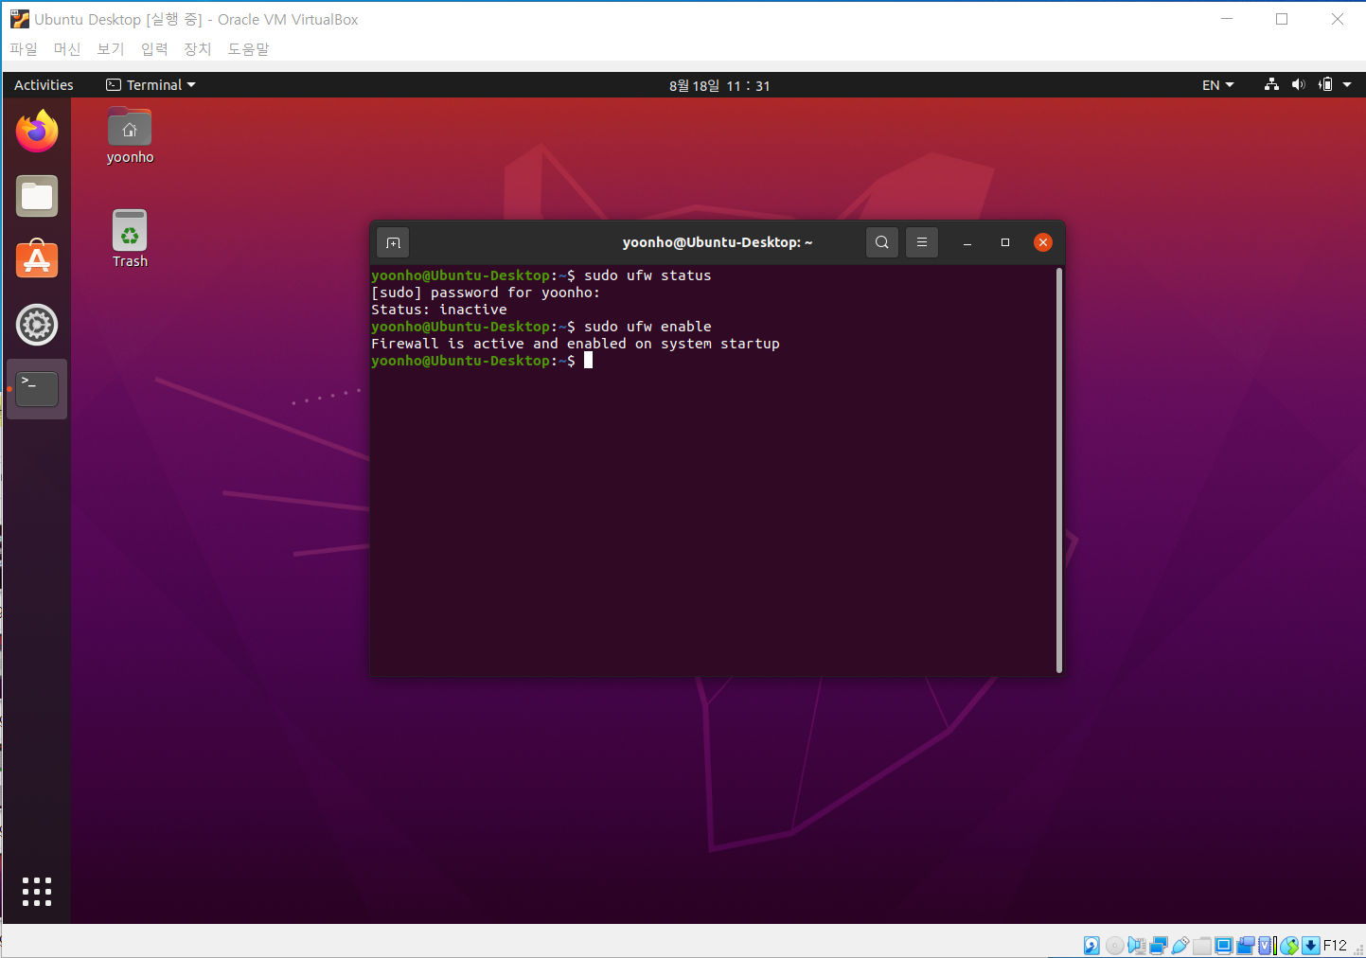Click the VirtualBox audio status icon

pyautogui.click(x=1136, y=945)
